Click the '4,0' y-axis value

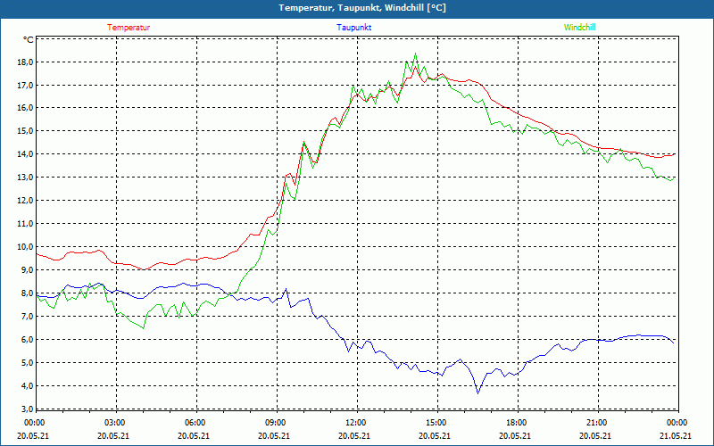click(28, 386)
